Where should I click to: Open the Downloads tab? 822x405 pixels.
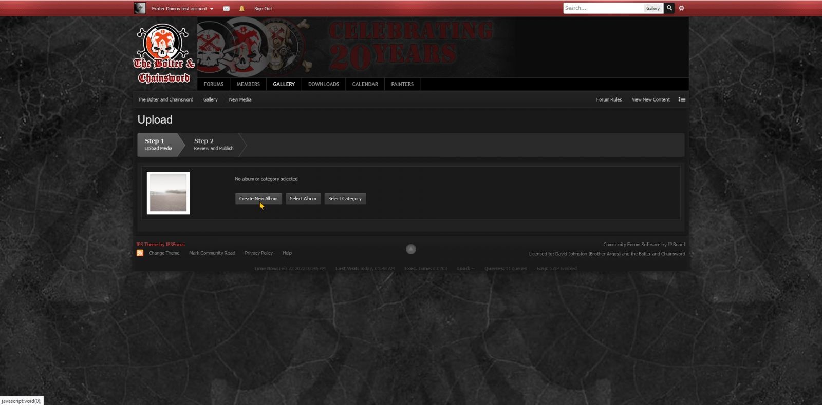pyautogui.click(x=323, y=84)
